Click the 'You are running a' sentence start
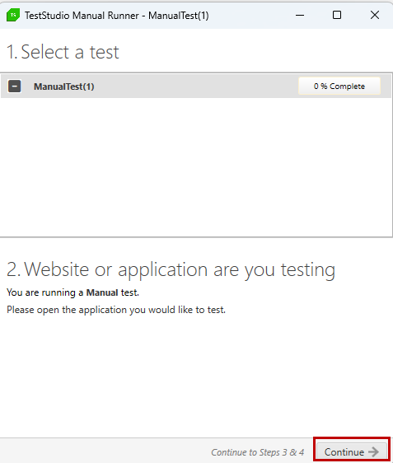 [45, 292]
